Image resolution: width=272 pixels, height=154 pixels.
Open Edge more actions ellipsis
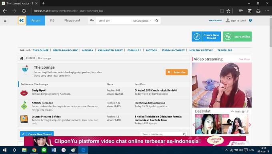(267, 11)
